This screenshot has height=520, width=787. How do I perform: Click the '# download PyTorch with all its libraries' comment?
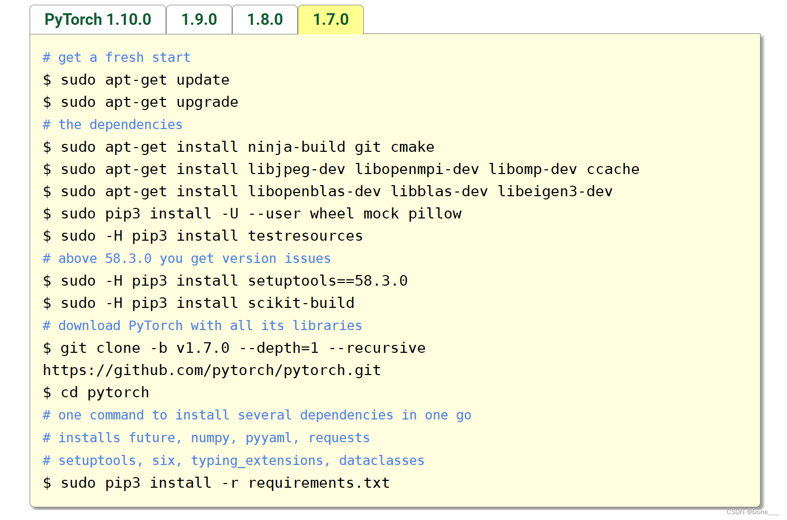[x=203, y=325]
